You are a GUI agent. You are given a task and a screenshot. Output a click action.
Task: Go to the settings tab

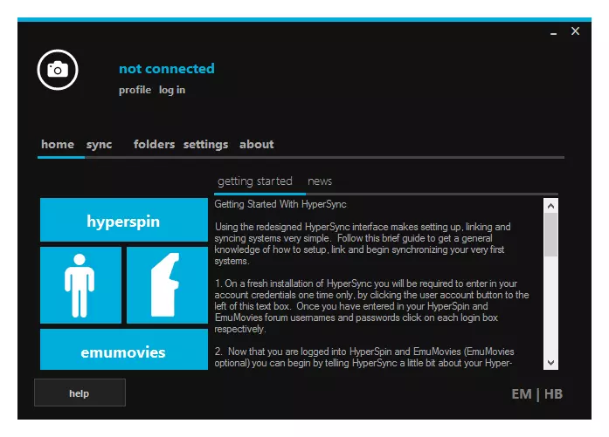coord(205,144)
